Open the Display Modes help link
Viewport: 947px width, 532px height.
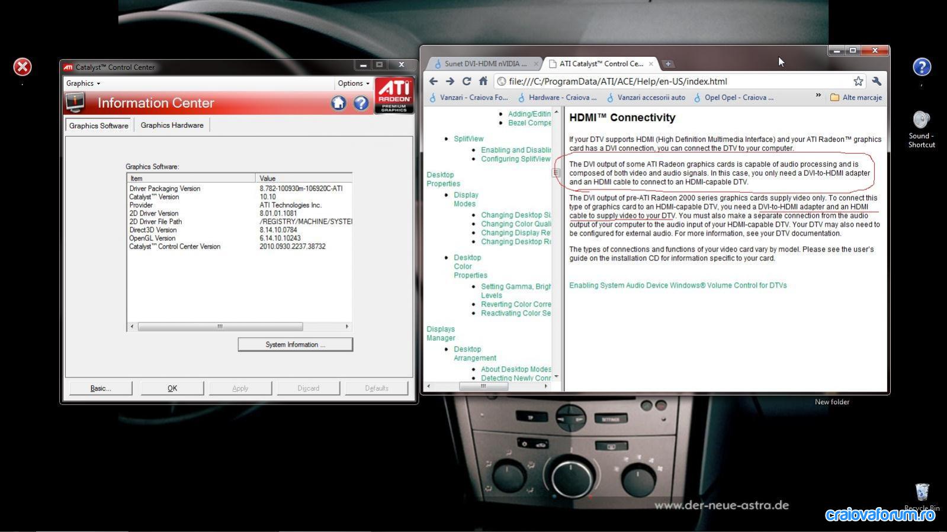tap(466, 199)
